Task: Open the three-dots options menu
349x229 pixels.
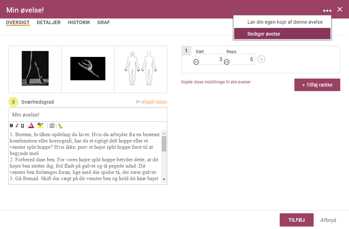Action: [x=327, y=10]
